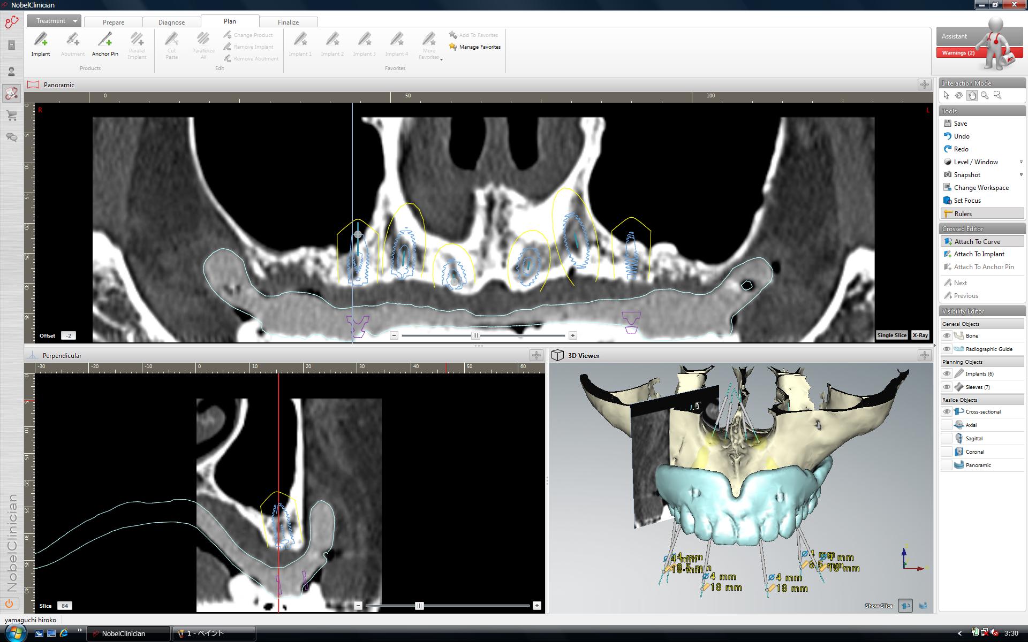Select the zoom-to-region interaction mode
This screenshot has height=642, width=1028.
pos(997,95)
